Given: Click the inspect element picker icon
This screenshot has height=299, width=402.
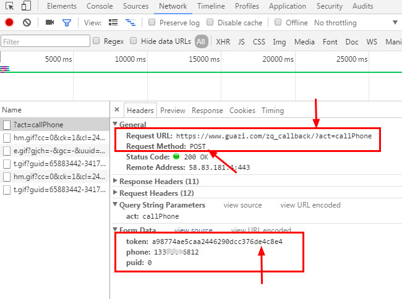Looking at the screenshot, I should coord(9,6).
